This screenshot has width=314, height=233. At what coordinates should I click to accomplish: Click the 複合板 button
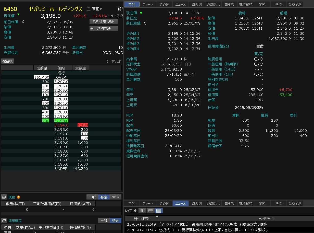[8, 61]
